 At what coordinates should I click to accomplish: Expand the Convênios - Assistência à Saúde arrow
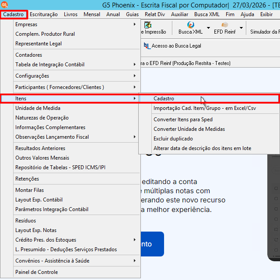coord(135,261)
